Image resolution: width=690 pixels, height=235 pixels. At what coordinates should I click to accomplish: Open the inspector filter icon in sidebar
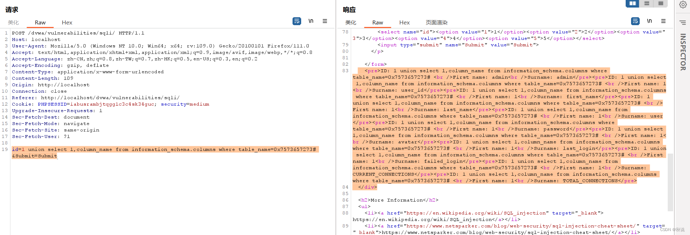pos(683,23)
